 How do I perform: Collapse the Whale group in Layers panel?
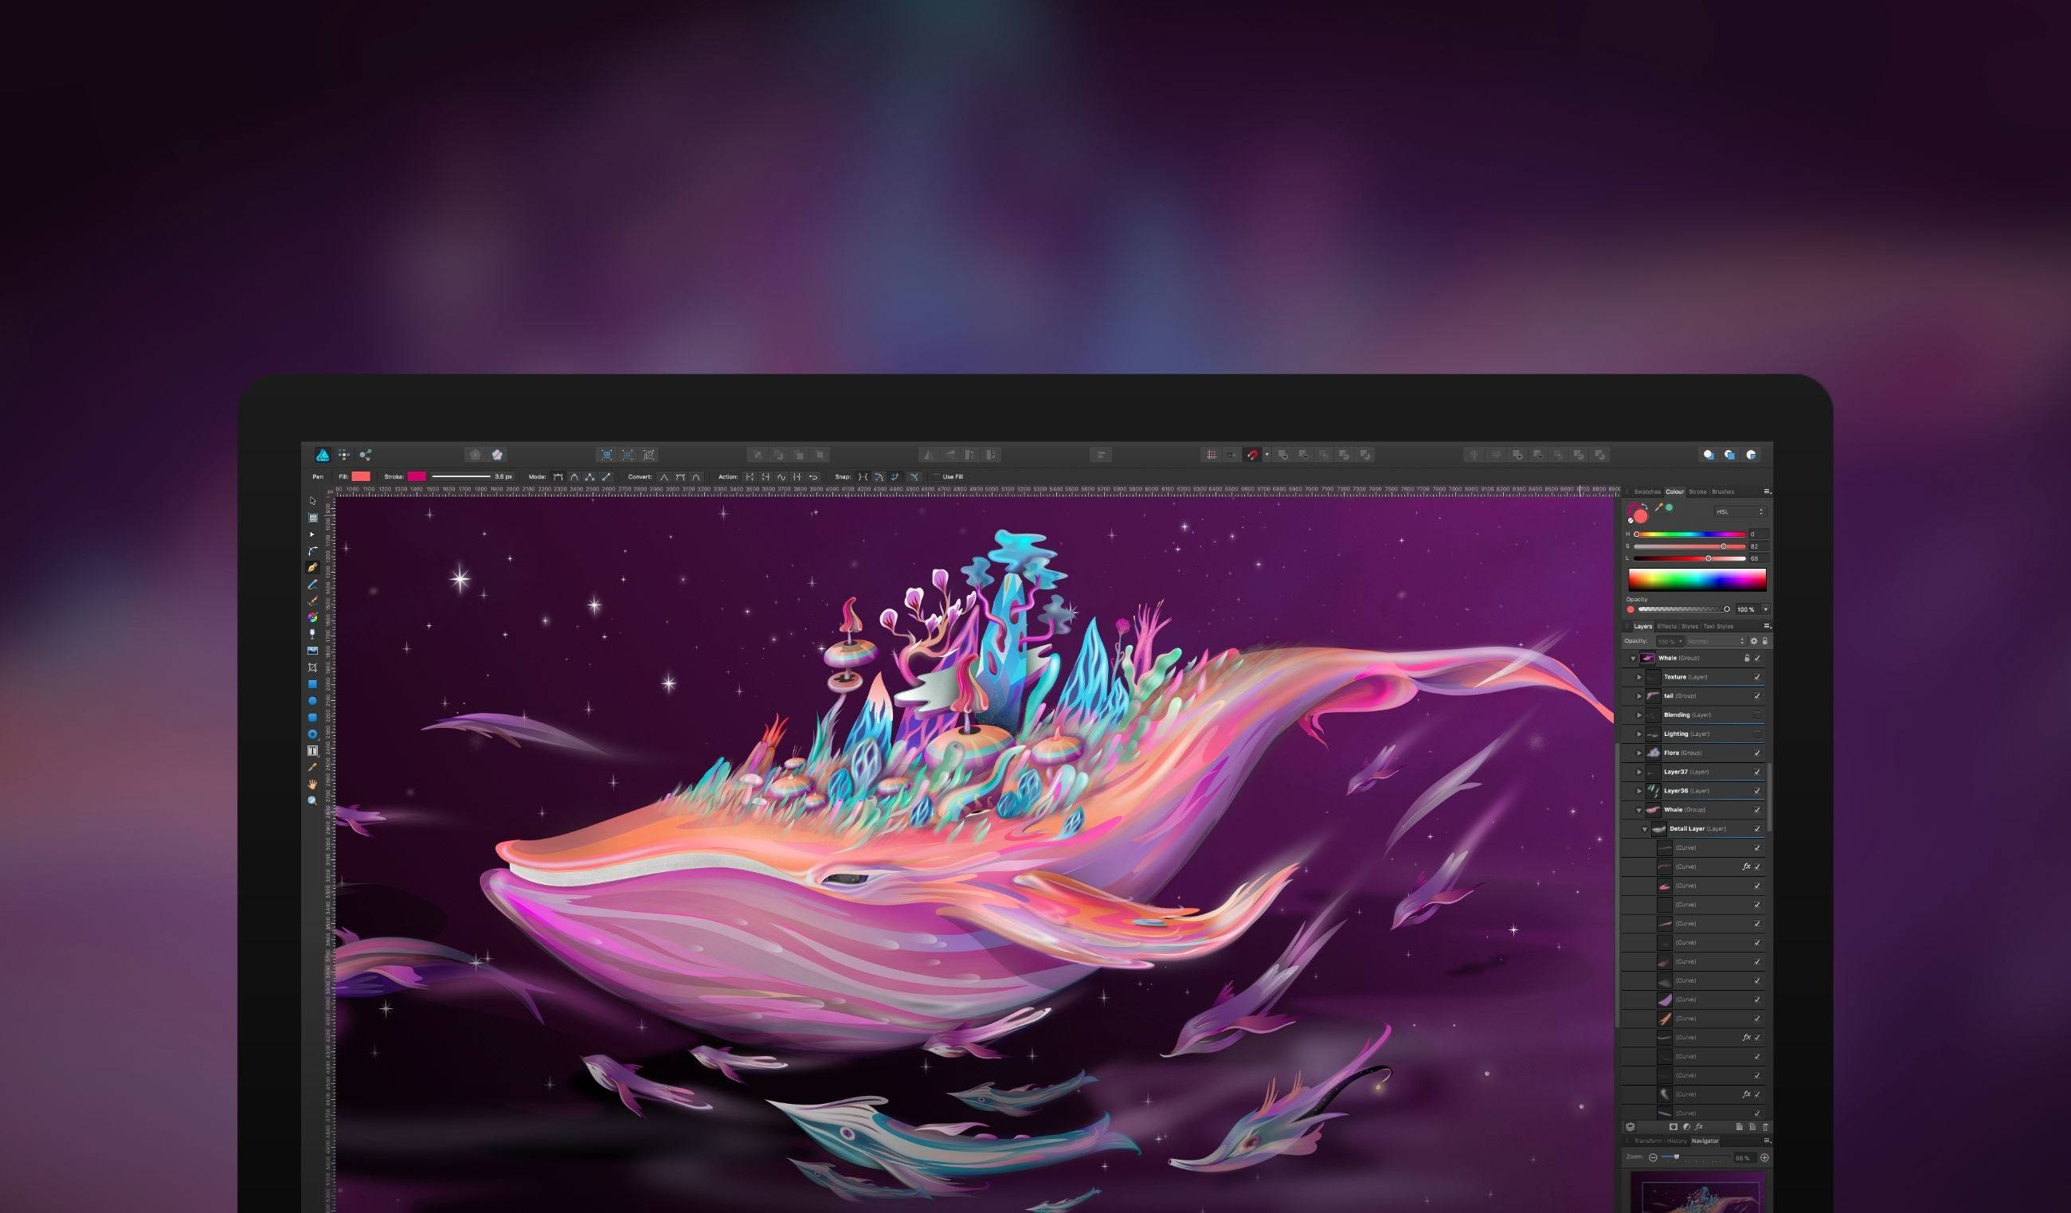pos(1634,659)
